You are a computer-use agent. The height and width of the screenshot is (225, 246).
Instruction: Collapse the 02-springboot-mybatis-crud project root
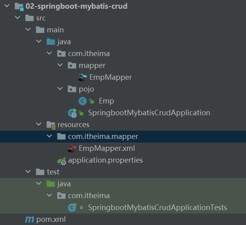pyautogui.click(x=7, y=6)
